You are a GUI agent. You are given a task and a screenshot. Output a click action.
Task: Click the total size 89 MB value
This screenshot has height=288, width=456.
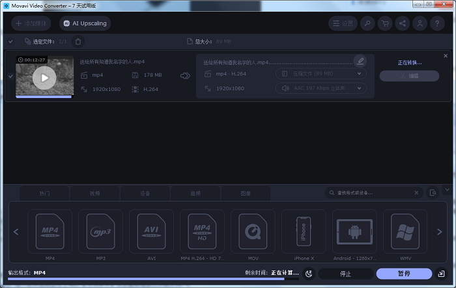click(223, 42)
